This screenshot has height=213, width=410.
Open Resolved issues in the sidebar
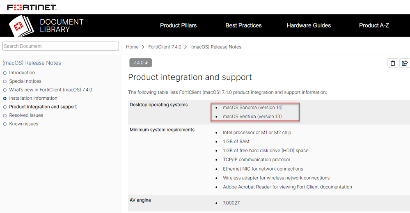click(26, 115)
